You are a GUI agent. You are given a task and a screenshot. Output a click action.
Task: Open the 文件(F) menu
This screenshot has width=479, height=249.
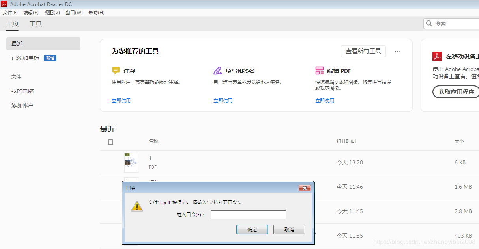10,13
